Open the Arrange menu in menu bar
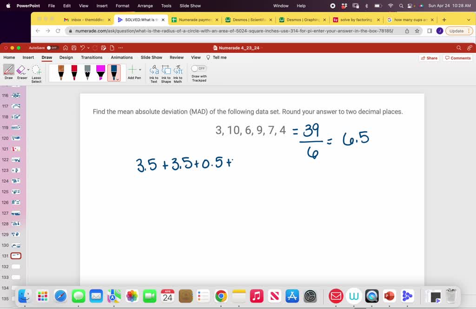 pos(145,6)
